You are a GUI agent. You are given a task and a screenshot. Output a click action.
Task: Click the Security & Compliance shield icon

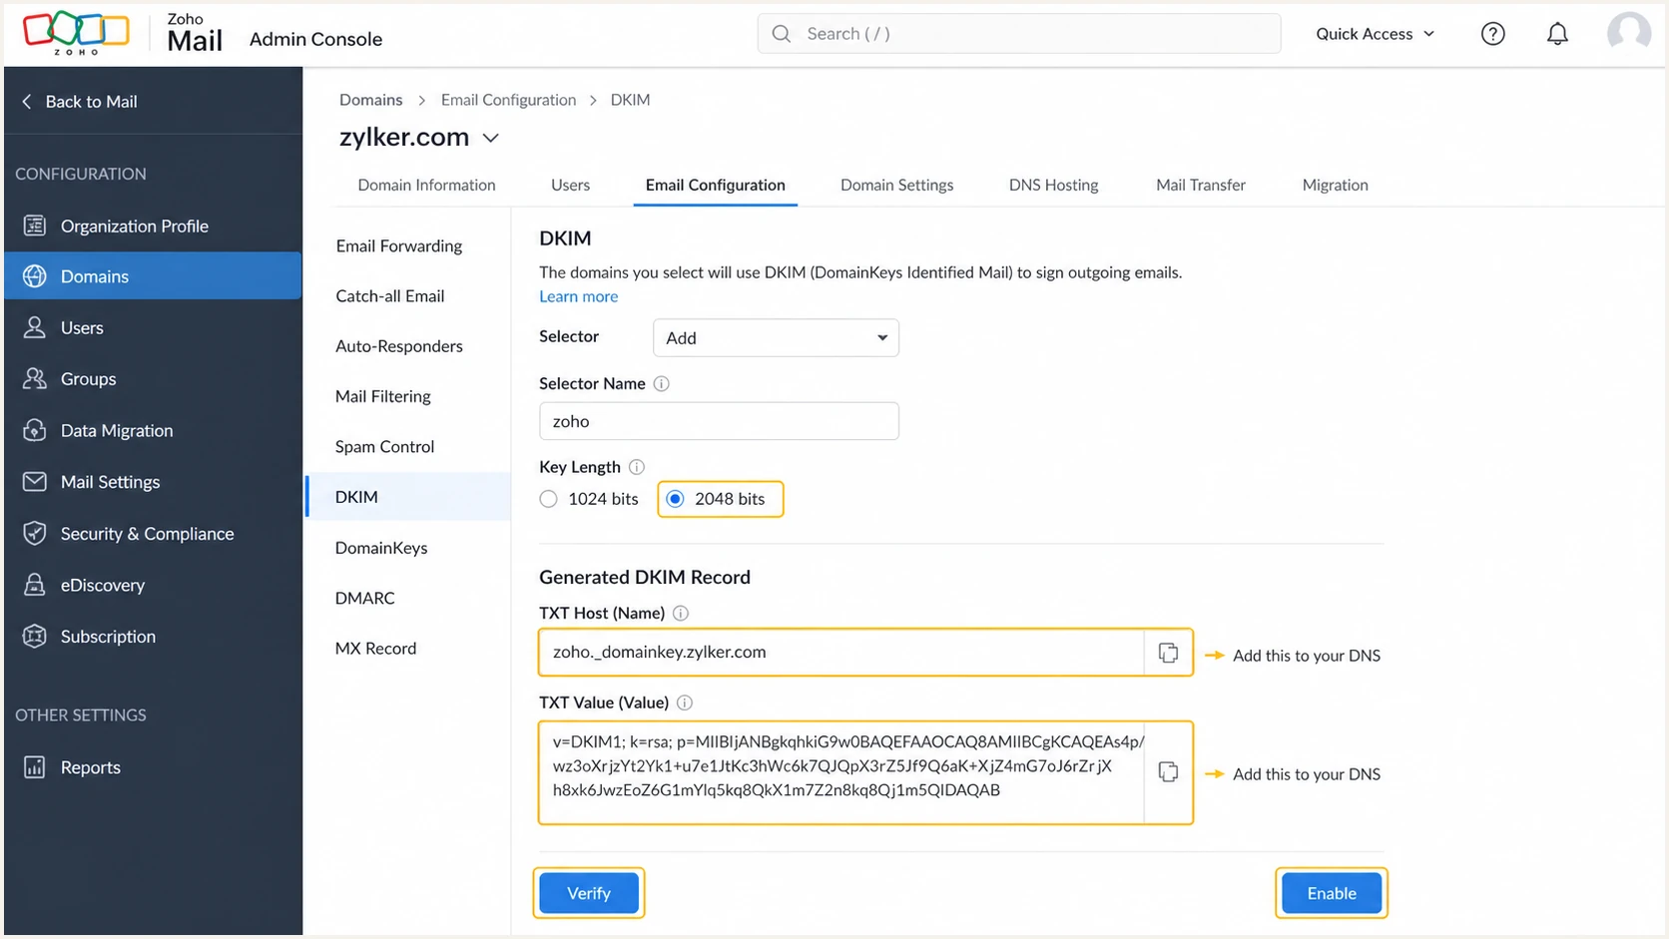(35, 533)
